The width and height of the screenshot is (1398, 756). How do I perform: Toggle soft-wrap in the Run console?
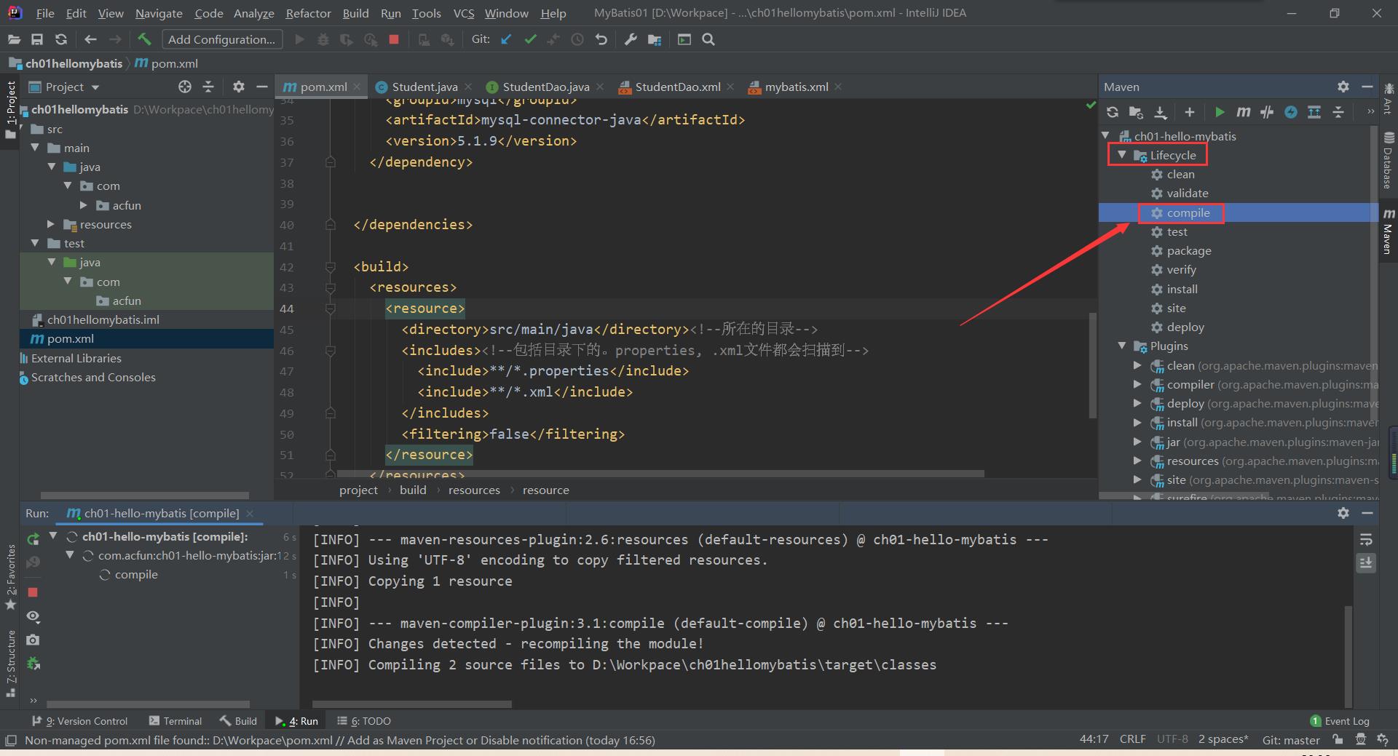click(1366, 539)
